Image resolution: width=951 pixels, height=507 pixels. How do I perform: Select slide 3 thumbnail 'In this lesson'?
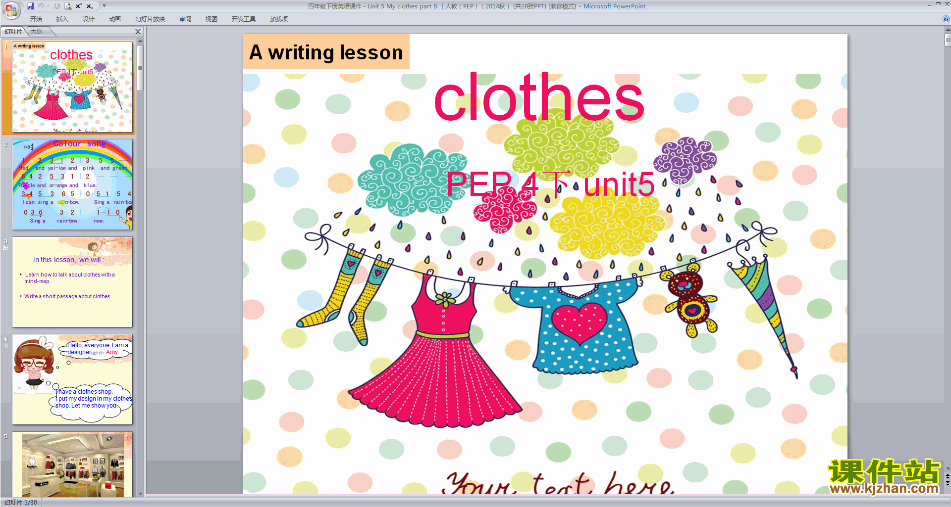tap(72, 282)
